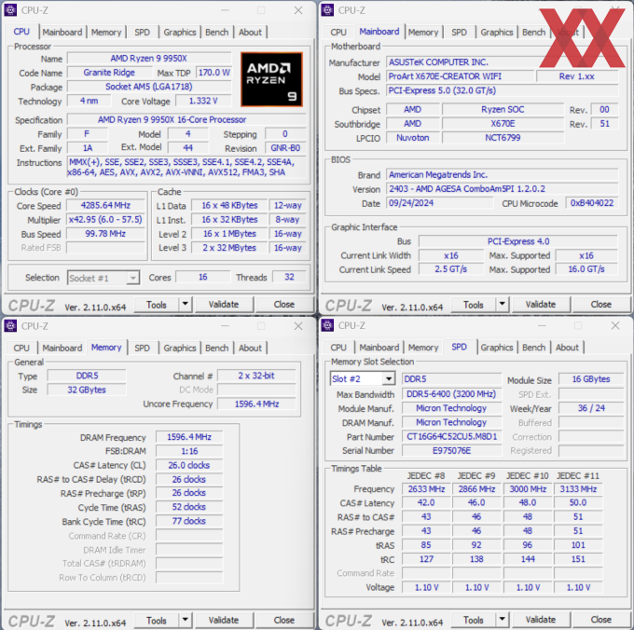
Task: Open Bench tab in the CPU window
Action: point(216,33)
